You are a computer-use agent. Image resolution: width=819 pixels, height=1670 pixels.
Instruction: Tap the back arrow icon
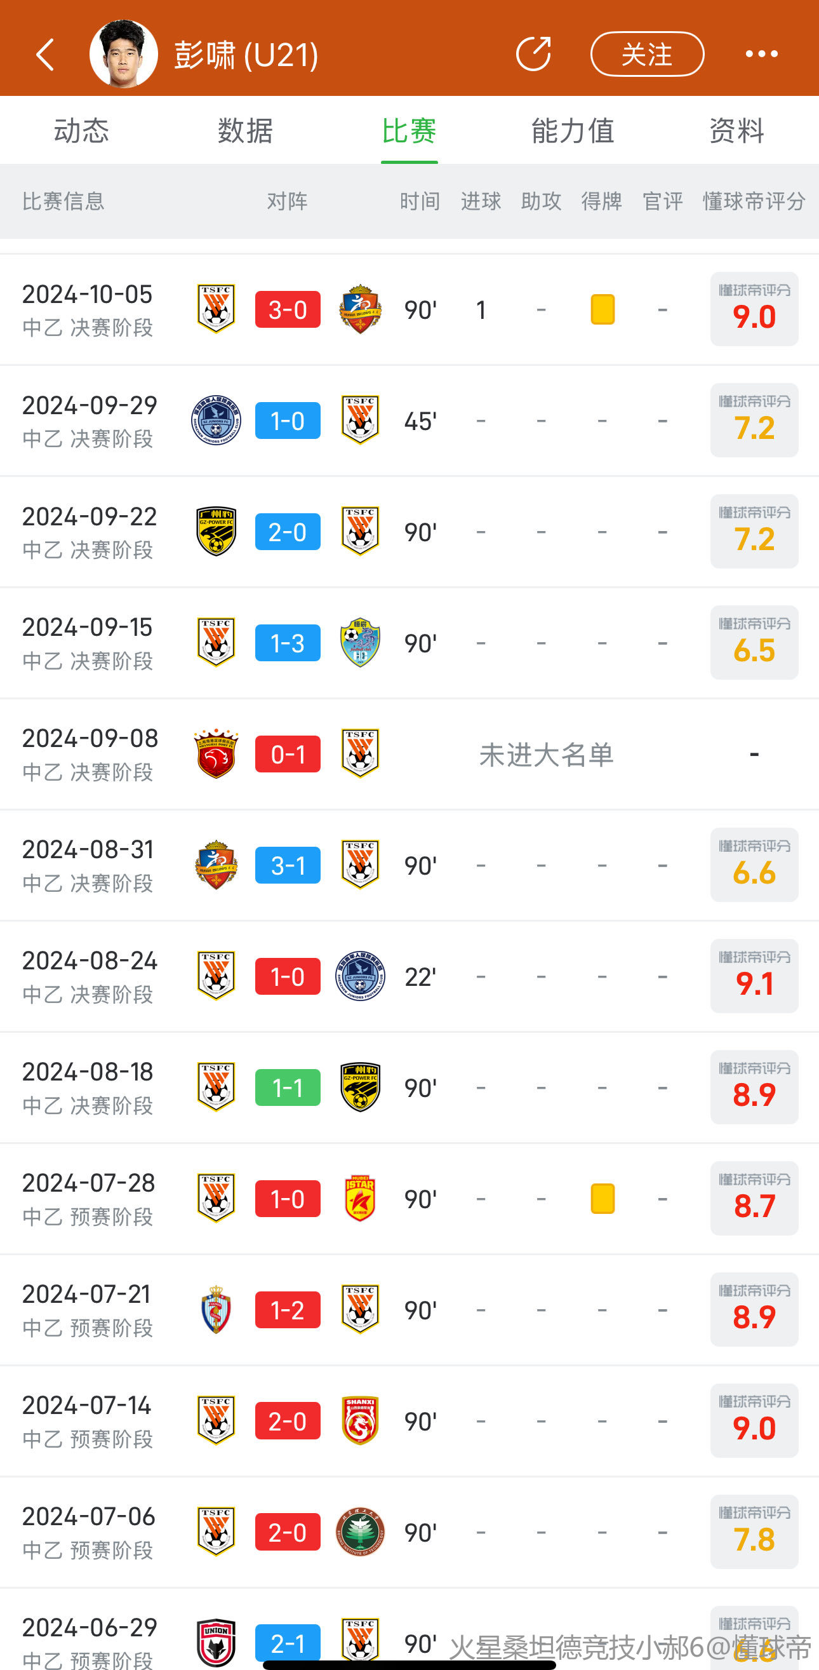45,55
